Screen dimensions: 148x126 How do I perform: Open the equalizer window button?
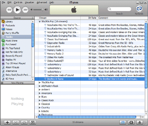(123, 122)
